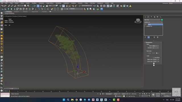Click the Mirror tool icon

coord(95,6)
